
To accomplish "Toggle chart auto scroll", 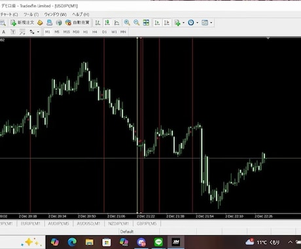I will click(157, 22).
